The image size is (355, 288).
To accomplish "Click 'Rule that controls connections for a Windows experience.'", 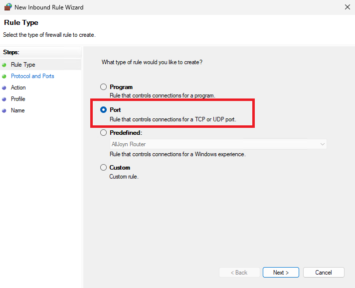I will coord(177,154).
